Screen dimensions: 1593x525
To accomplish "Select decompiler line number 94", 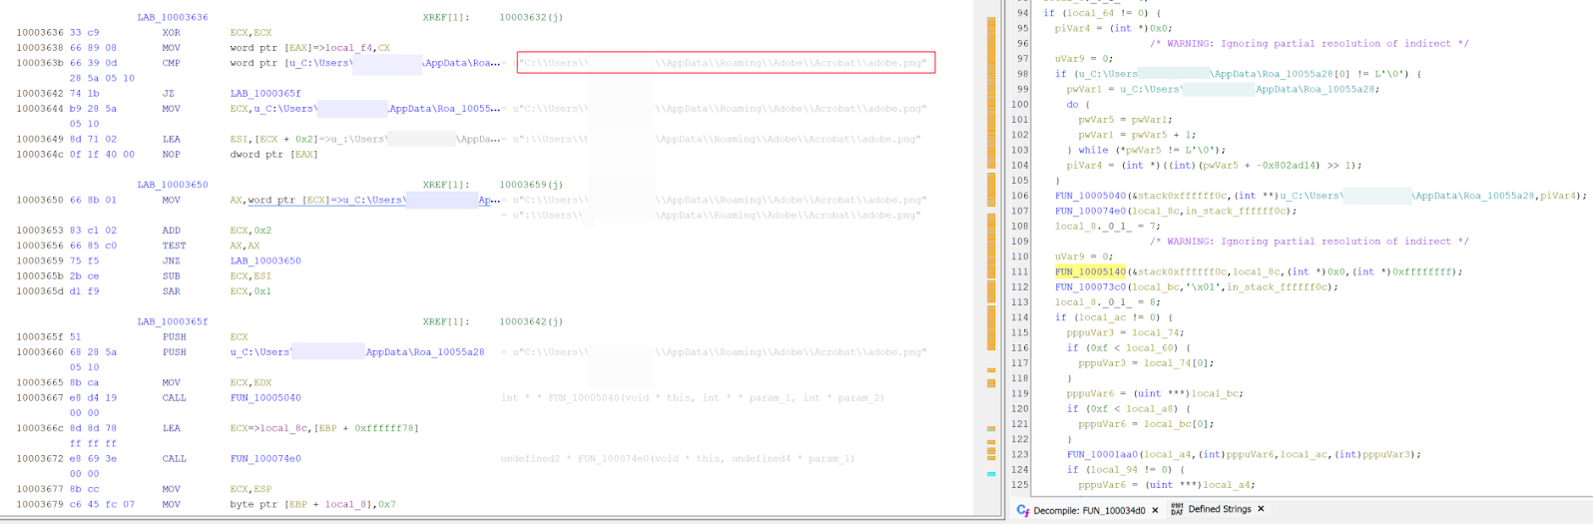I will point(1021,13).
